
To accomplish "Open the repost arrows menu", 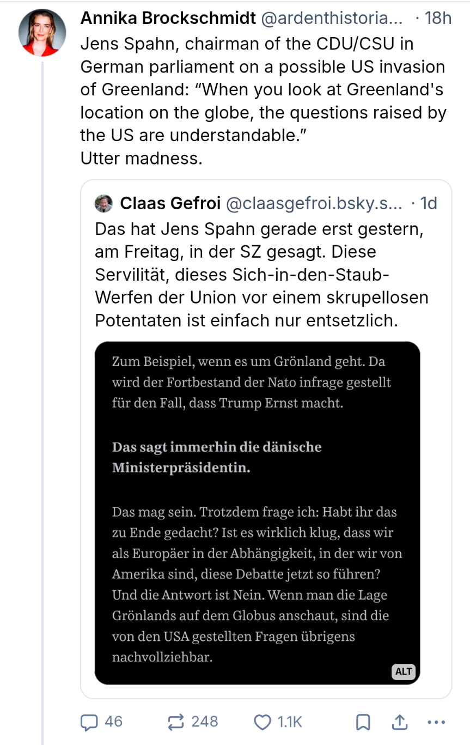I will 176,722.
